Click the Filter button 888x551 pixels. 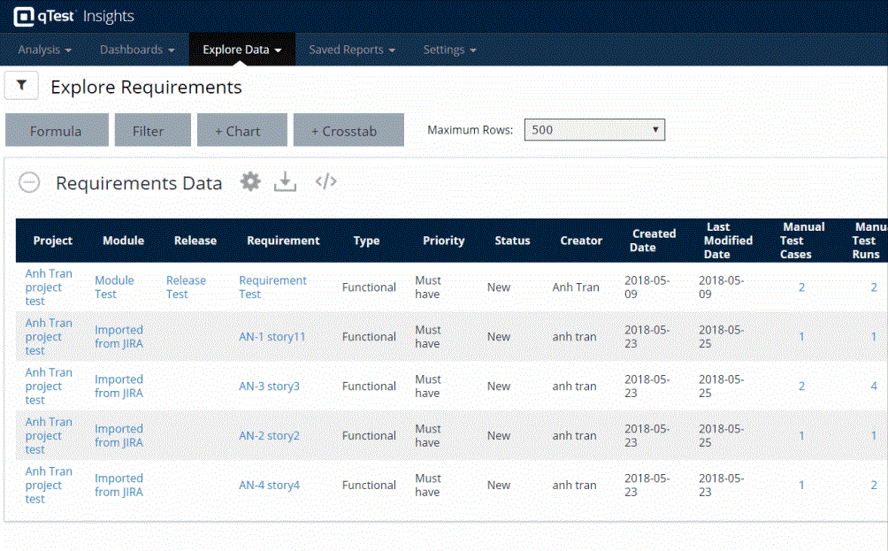tap(152, 129)
